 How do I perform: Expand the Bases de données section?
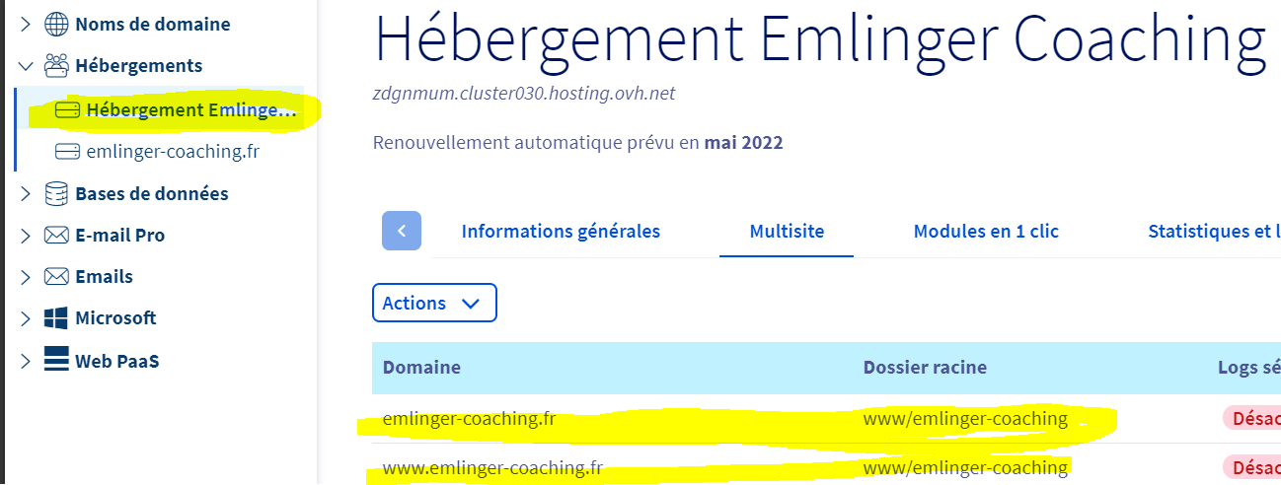(x=26, y=194)
